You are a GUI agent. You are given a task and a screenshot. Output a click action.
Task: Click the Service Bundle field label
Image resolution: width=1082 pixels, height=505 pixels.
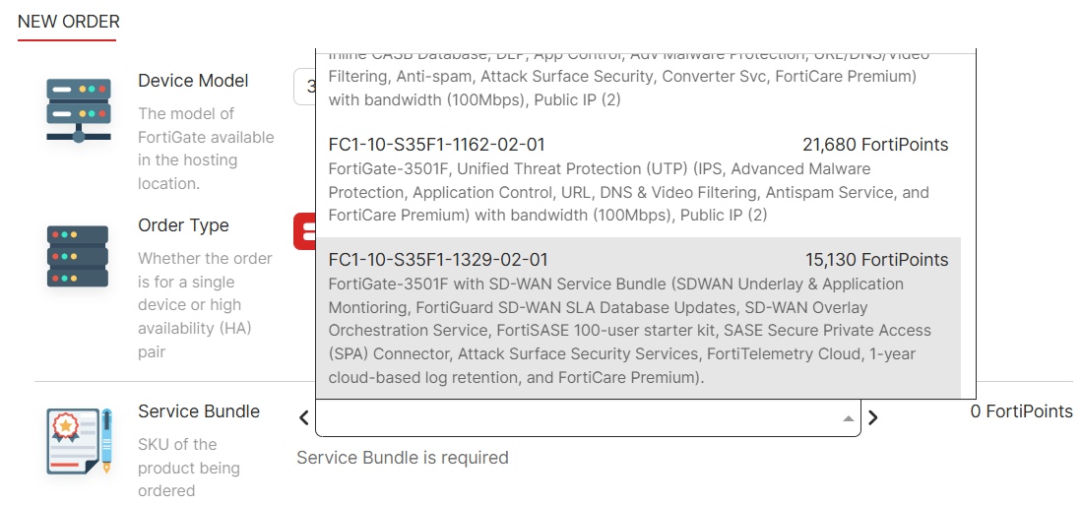199,411
